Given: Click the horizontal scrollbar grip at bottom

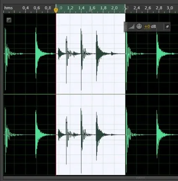Looking at the screenshot, I should pos(140,178).
